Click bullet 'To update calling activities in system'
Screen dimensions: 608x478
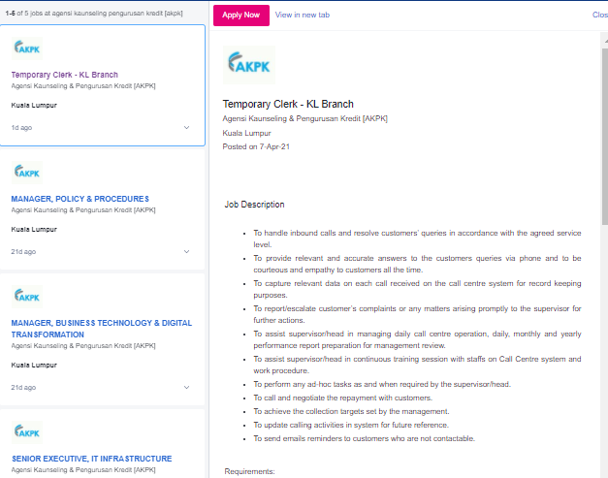[351, 425]
